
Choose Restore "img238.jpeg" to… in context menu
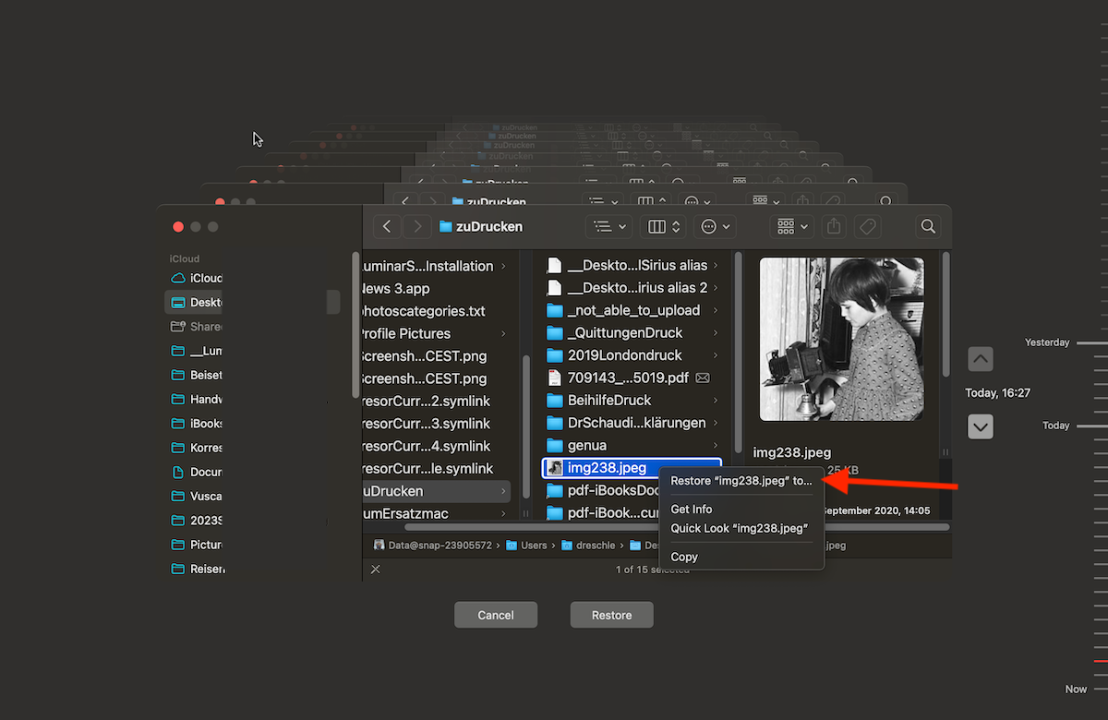pyautogui.click(x=741, y=481)
